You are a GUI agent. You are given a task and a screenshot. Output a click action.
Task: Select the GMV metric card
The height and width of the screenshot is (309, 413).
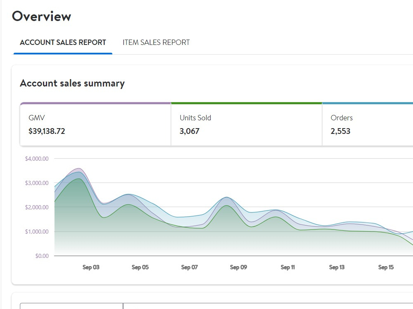pos(96,125)
